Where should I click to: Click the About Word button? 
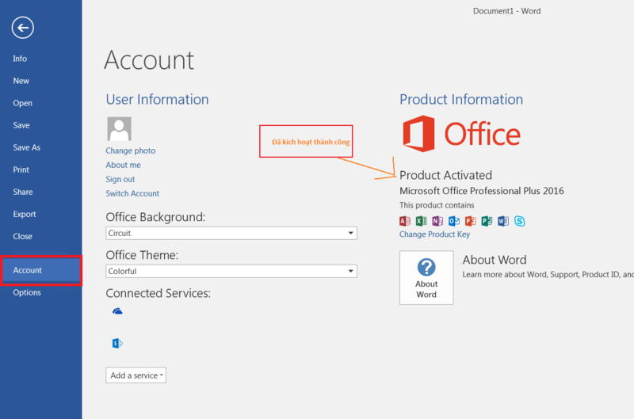(x=426, y=277)
